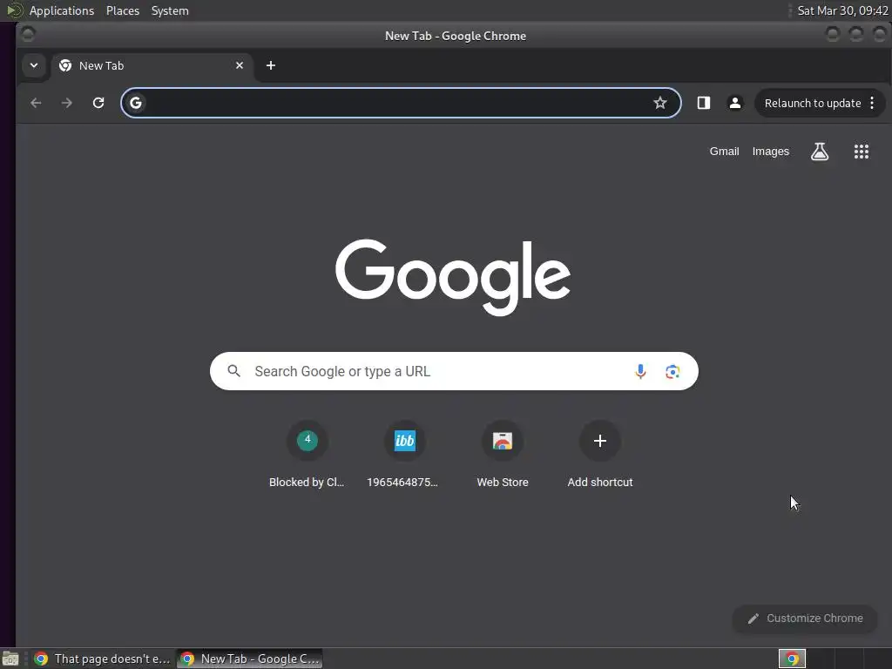This screenshot has width=892, height=669.
Task: Close the New Tab tab
Action: (x=240, y=65)
